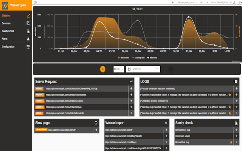
Task: Open the Statistics chart icon in sidebar
Action: click(x=28, y=16)
